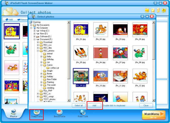Select The world folder
Viewport: 170px width, 123px height.
[x=51, y=85]
